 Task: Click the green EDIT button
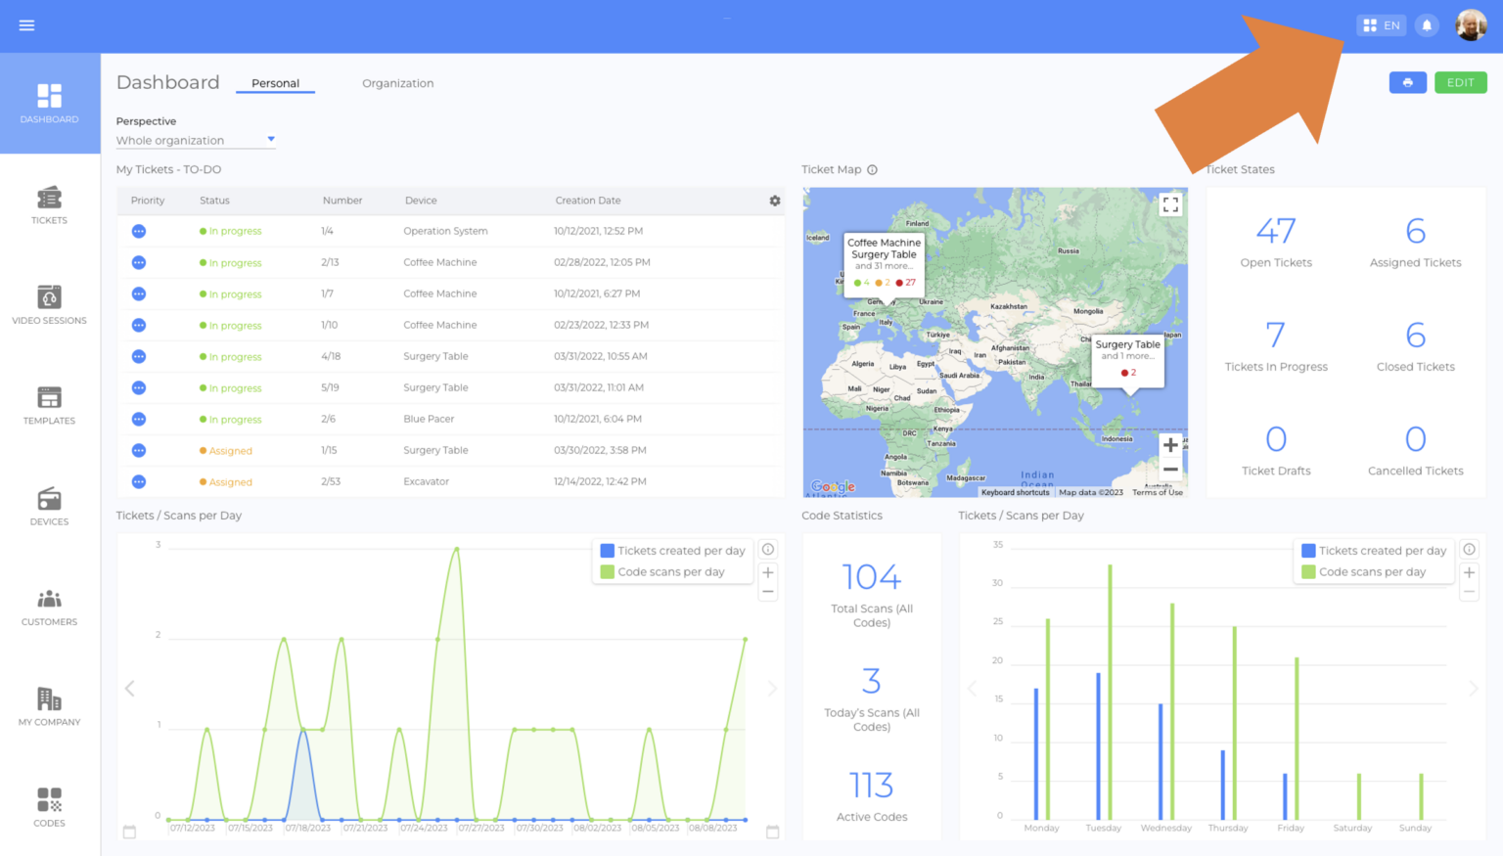pos(1460,83)
